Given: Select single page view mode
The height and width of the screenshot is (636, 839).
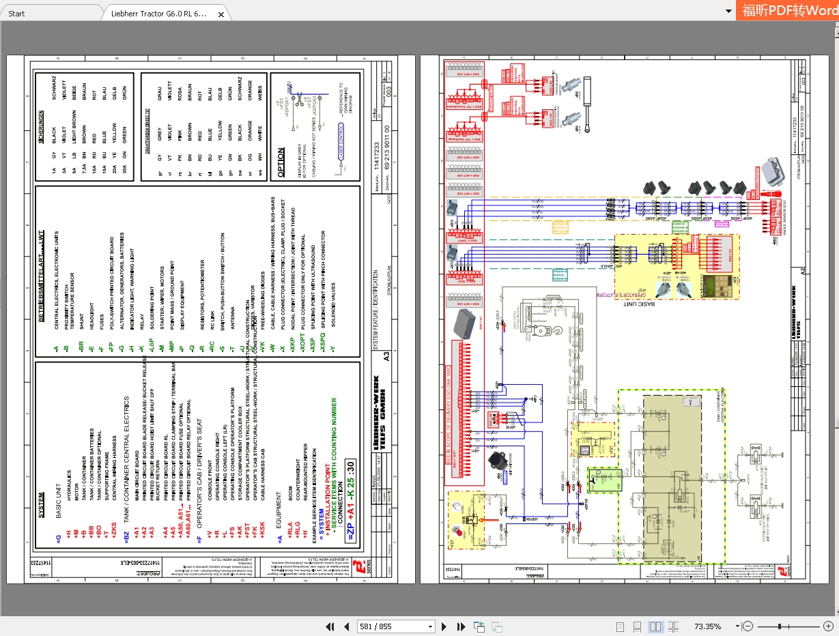Looking at the screenshot, I should click(x=620, y=626).
